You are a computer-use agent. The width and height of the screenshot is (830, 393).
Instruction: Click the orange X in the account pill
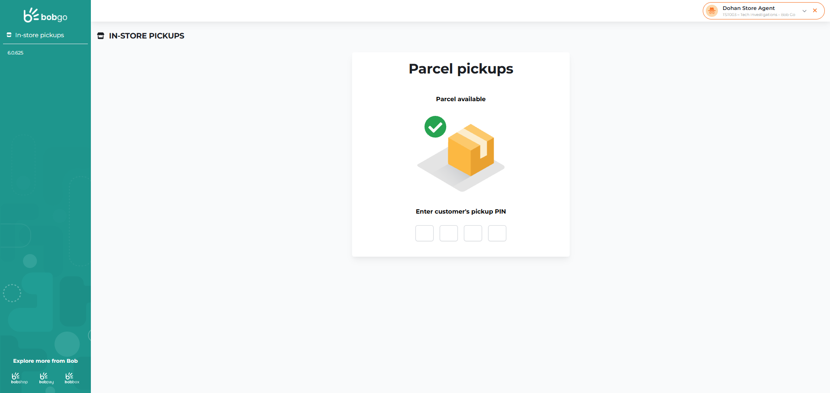click(815, 11)
